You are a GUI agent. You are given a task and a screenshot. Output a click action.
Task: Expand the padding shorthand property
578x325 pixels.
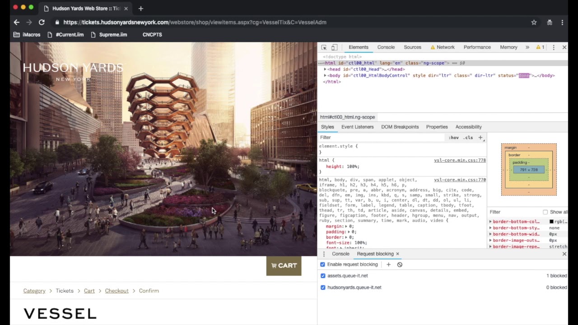(x=349, y=232)
